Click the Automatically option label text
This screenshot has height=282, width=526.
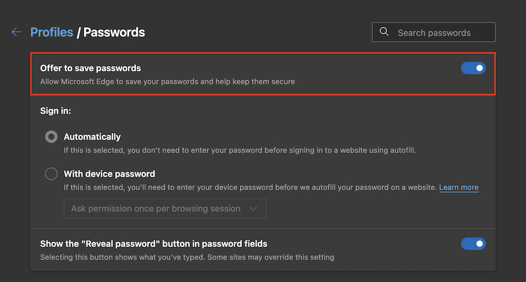point(92,137)
